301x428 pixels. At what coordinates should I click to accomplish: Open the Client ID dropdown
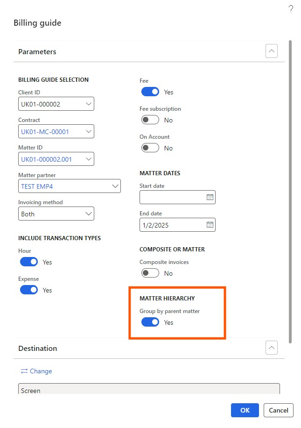coord(56,104)
